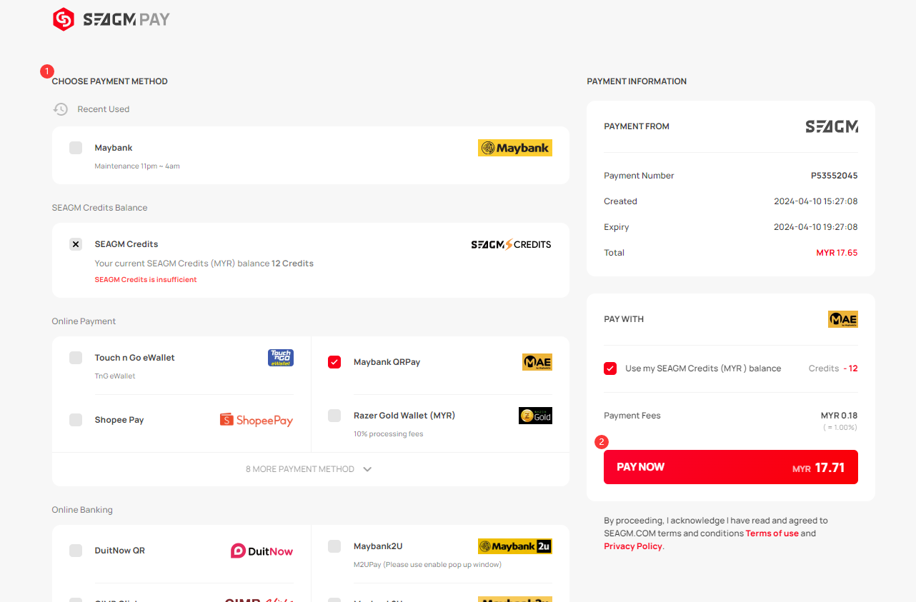Select the Maybank2U checkbox
This screenshot has width=916, height=602.
pyautogui.click(x=334, y=546)
